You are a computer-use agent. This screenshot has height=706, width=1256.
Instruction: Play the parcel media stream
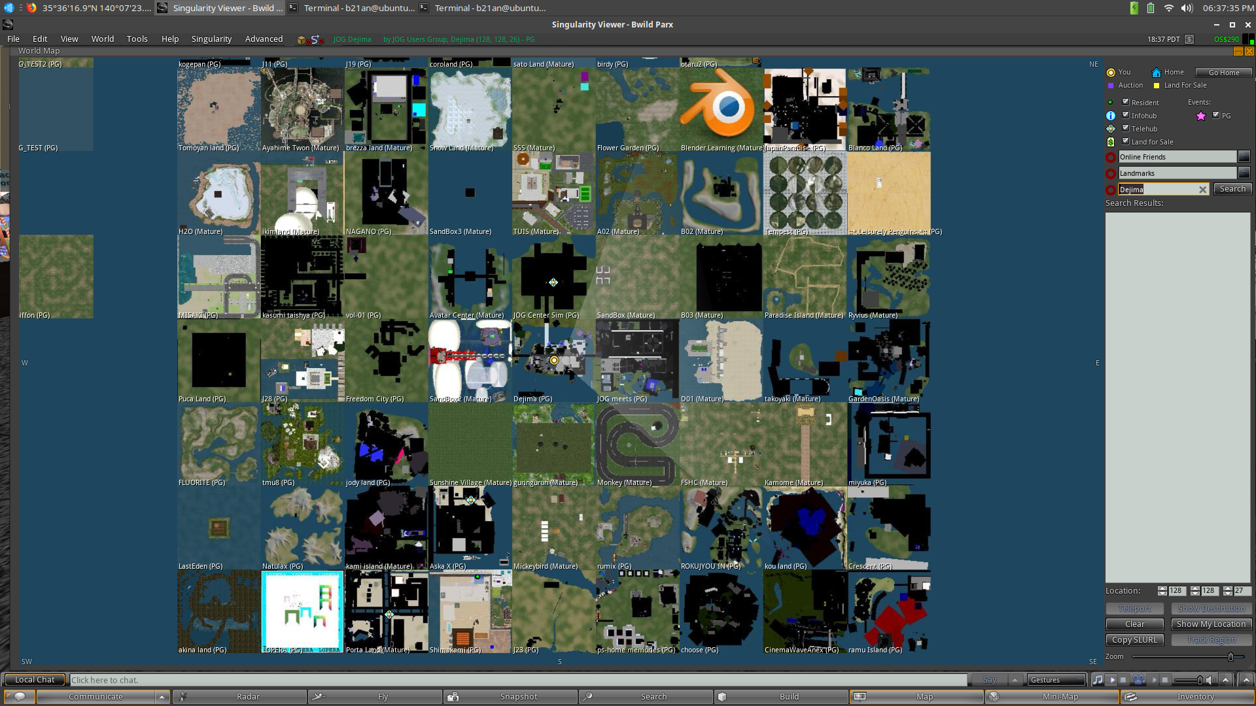pos(1154,680)
